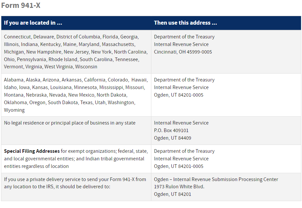This screenshot has height=208, width=302.
Task: Click the cell of states starting with Alabama
Action: (76, 95)
